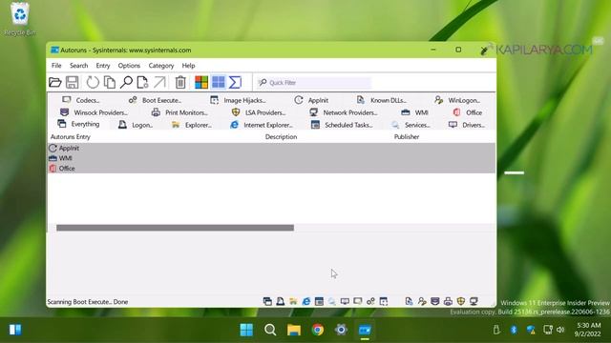Open the Recycle Bin desktop icon
The height and width of the screenshot is (343, 611).
pos(20,19)
